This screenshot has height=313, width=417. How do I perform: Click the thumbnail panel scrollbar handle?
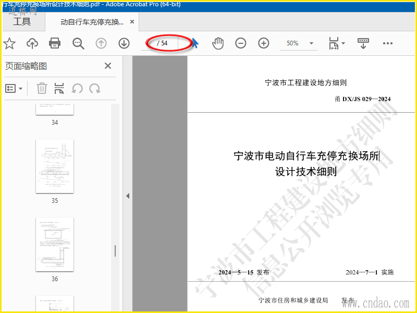(x=115, y=251)
